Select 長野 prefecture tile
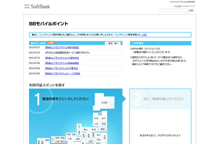Screen dimensions: 220x144 tap(89, 136)
